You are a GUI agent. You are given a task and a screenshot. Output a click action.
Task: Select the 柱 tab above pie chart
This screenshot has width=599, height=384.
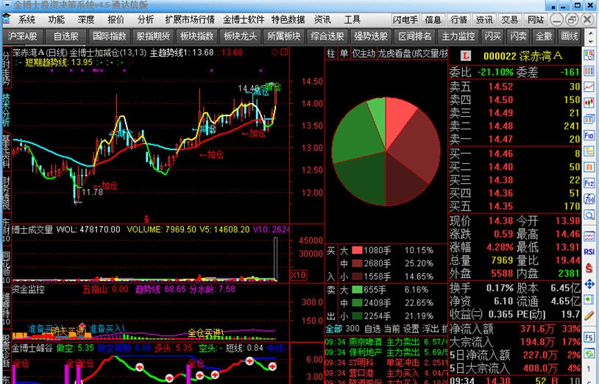click(331, 54)
